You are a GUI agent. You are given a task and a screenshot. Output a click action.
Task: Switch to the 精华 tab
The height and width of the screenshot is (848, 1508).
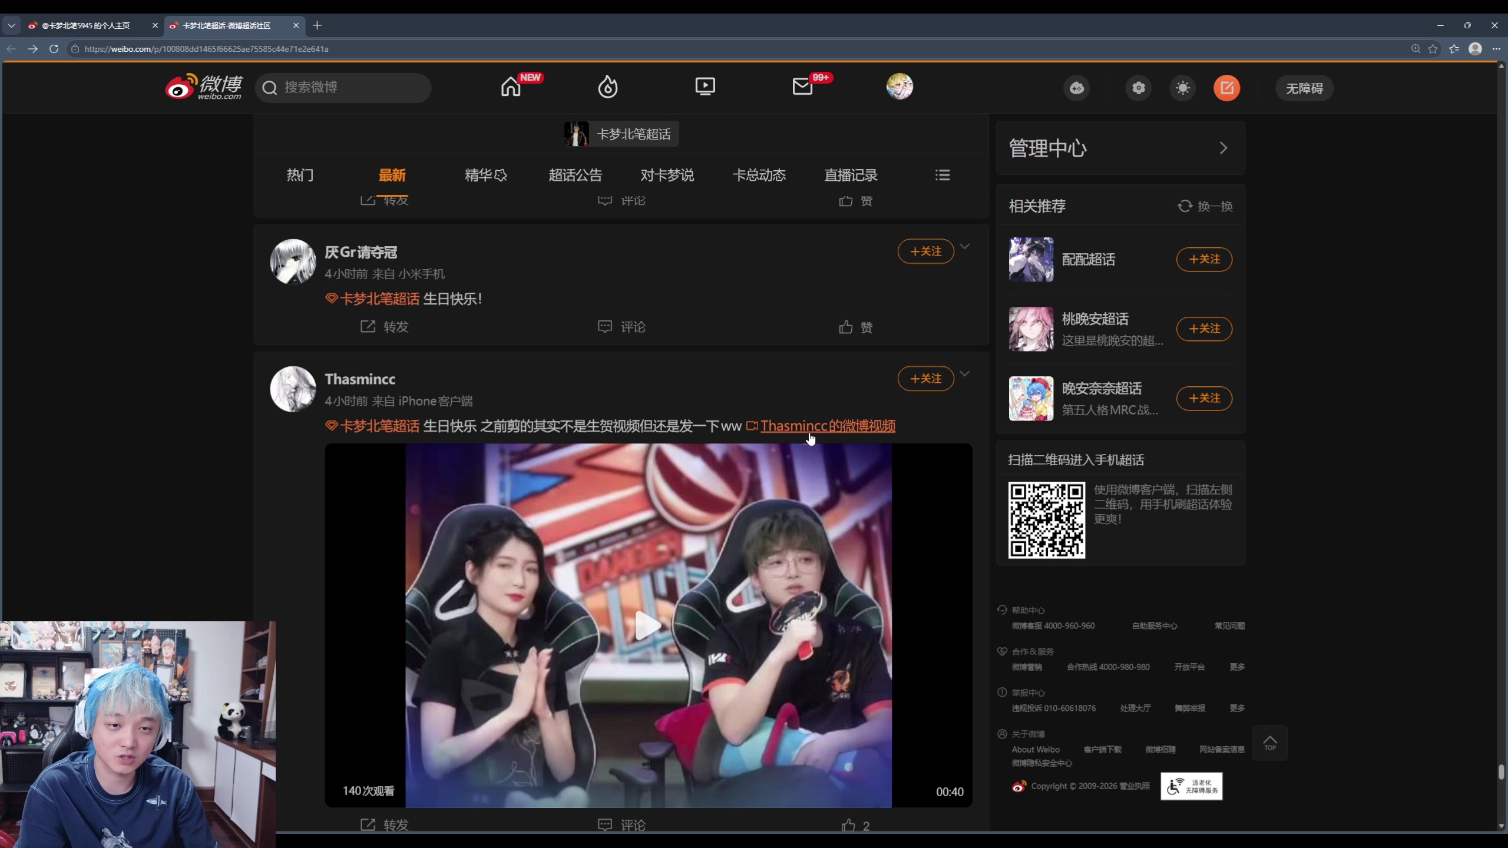[x=485, y=175]
